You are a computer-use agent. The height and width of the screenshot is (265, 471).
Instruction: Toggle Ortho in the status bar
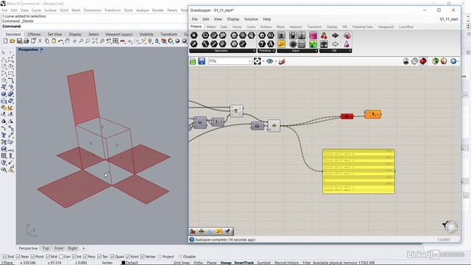[x=198, y=263]
